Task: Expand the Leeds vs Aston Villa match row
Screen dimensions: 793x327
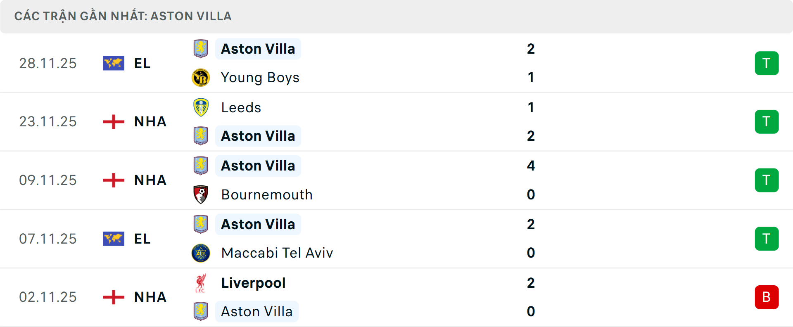Action: pos(396,121)
